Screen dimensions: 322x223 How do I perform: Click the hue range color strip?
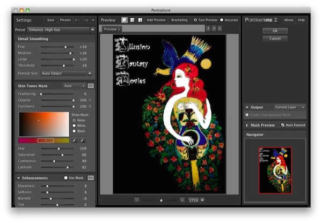[x=44, y=140]
